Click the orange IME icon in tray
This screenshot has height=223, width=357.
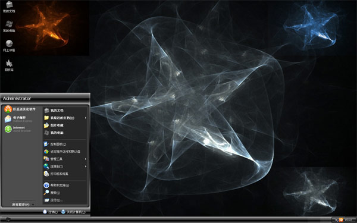341,220
